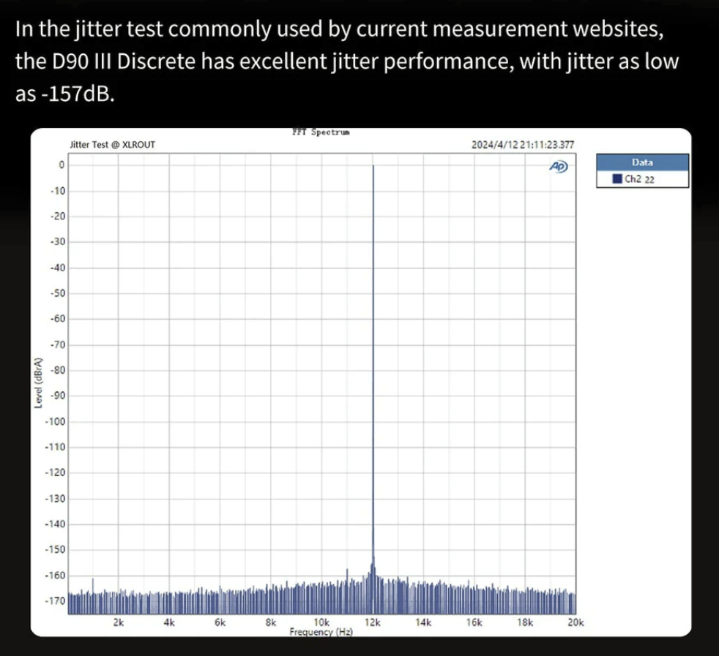Click the 16k frequency tick label
719x656 pixels.
[x=474, y=622]
